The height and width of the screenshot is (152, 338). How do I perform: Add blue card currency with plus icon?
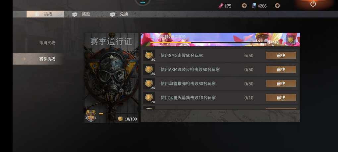tap(277, 6)
